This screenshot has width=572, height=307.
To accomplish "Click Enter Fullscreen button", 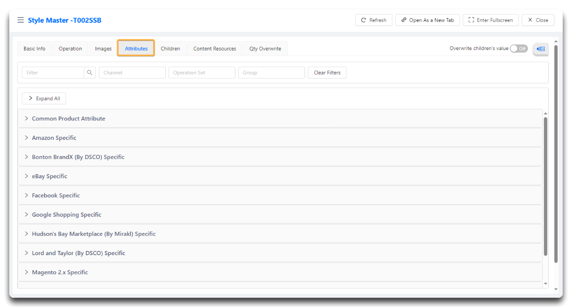I will (x=491, y=20).
